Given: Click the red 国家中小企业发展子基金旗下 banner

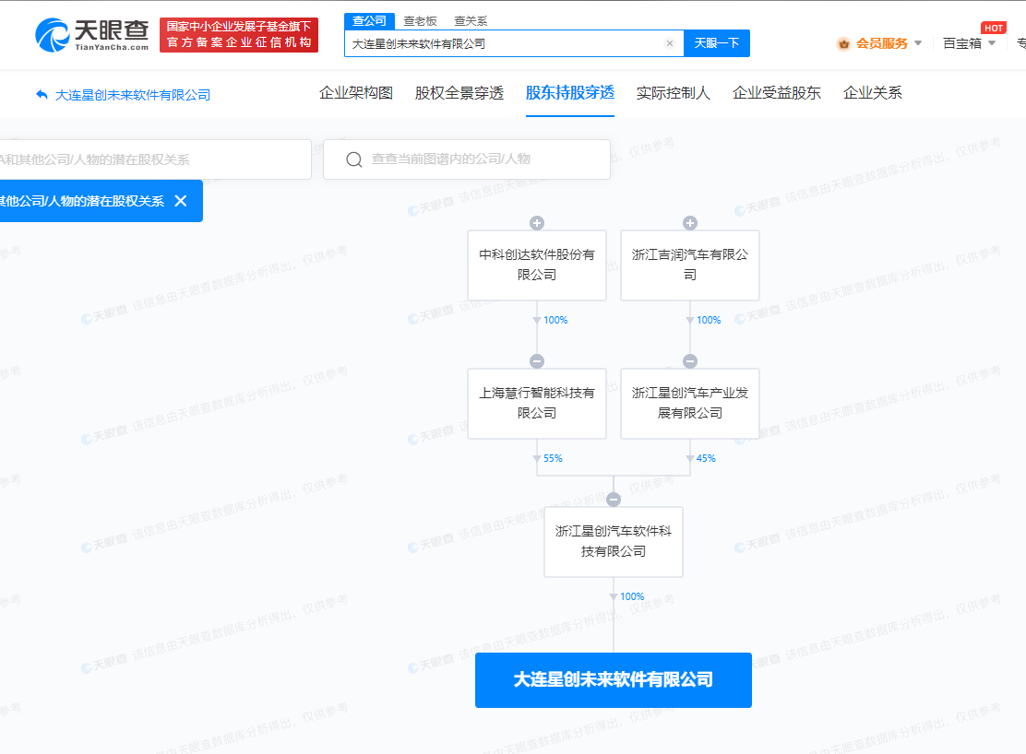Looking at the screenshot, I should (x=239, y=35).
